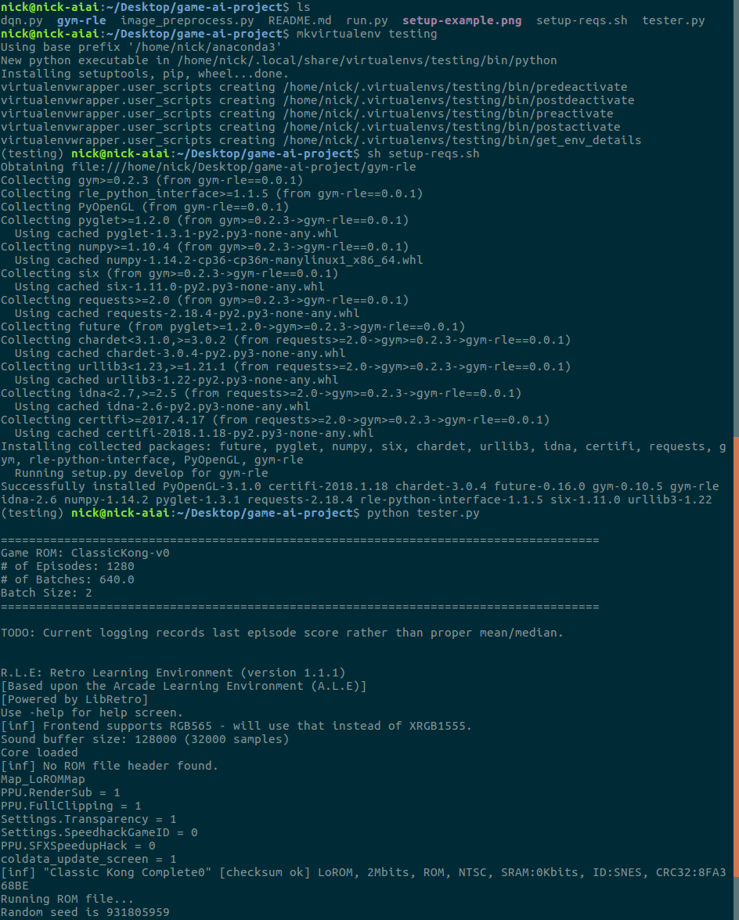Image resolution: width=739 pixels, height=920 pixels.
Task: Click 'PPU.SFXSpeedupHack = 0'
Action: 78,846
